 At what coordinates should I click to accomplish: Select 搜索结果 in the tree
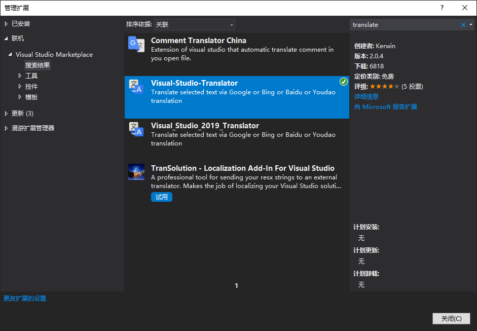(38, 65)
